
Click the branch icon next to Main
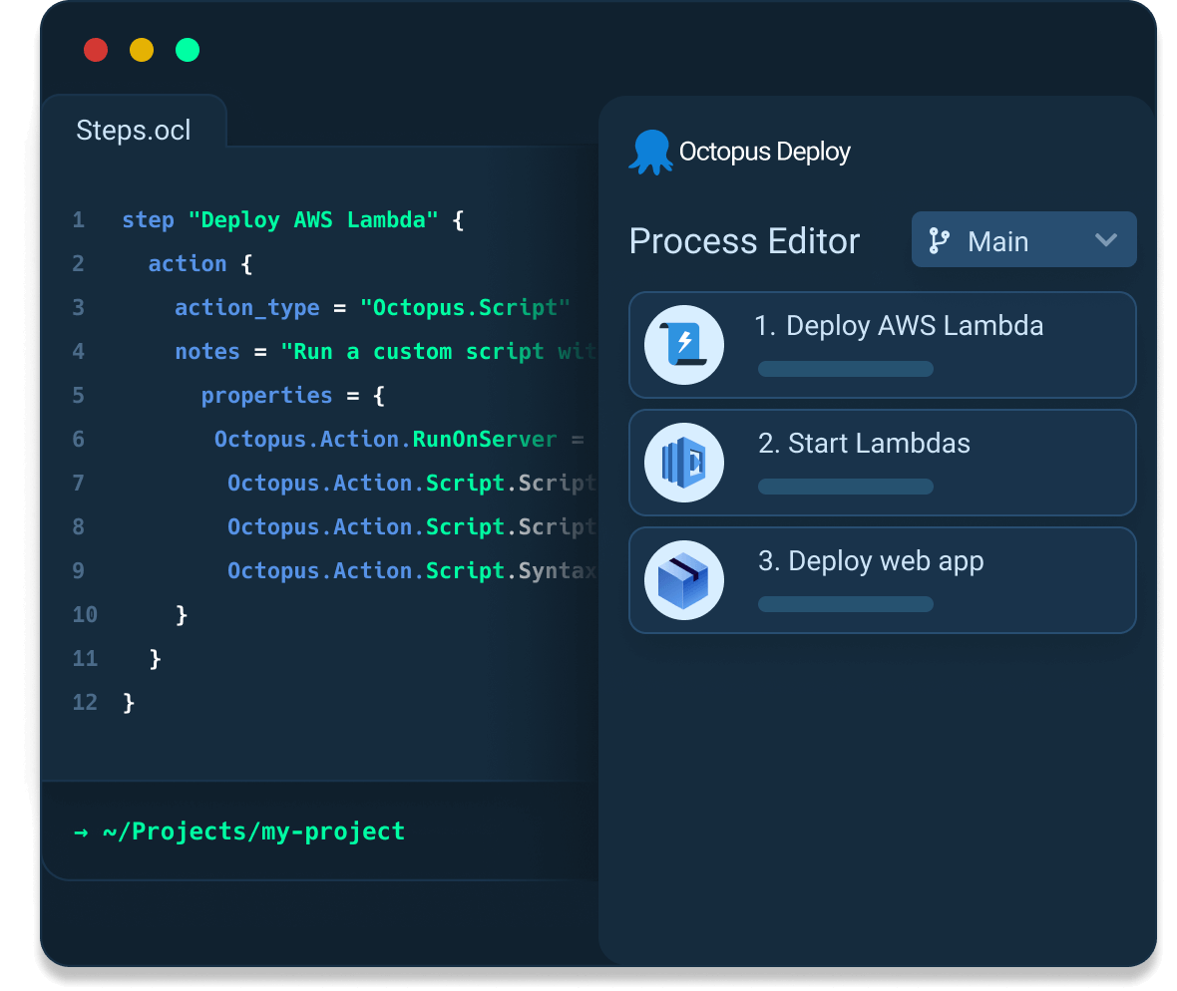point(937,239)
